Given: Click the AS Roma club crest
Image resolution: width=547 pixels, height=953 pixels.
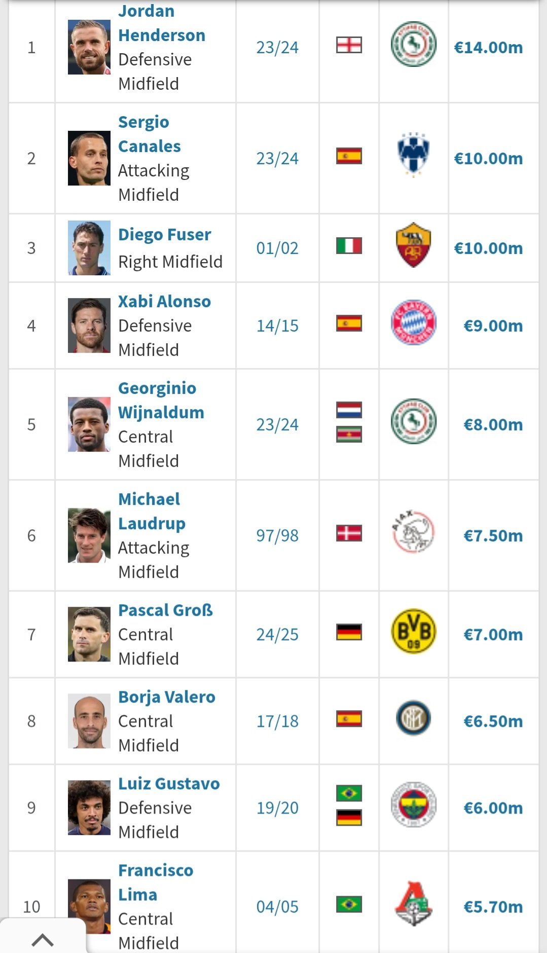Looking at the screenshot, I should [414, 245].
